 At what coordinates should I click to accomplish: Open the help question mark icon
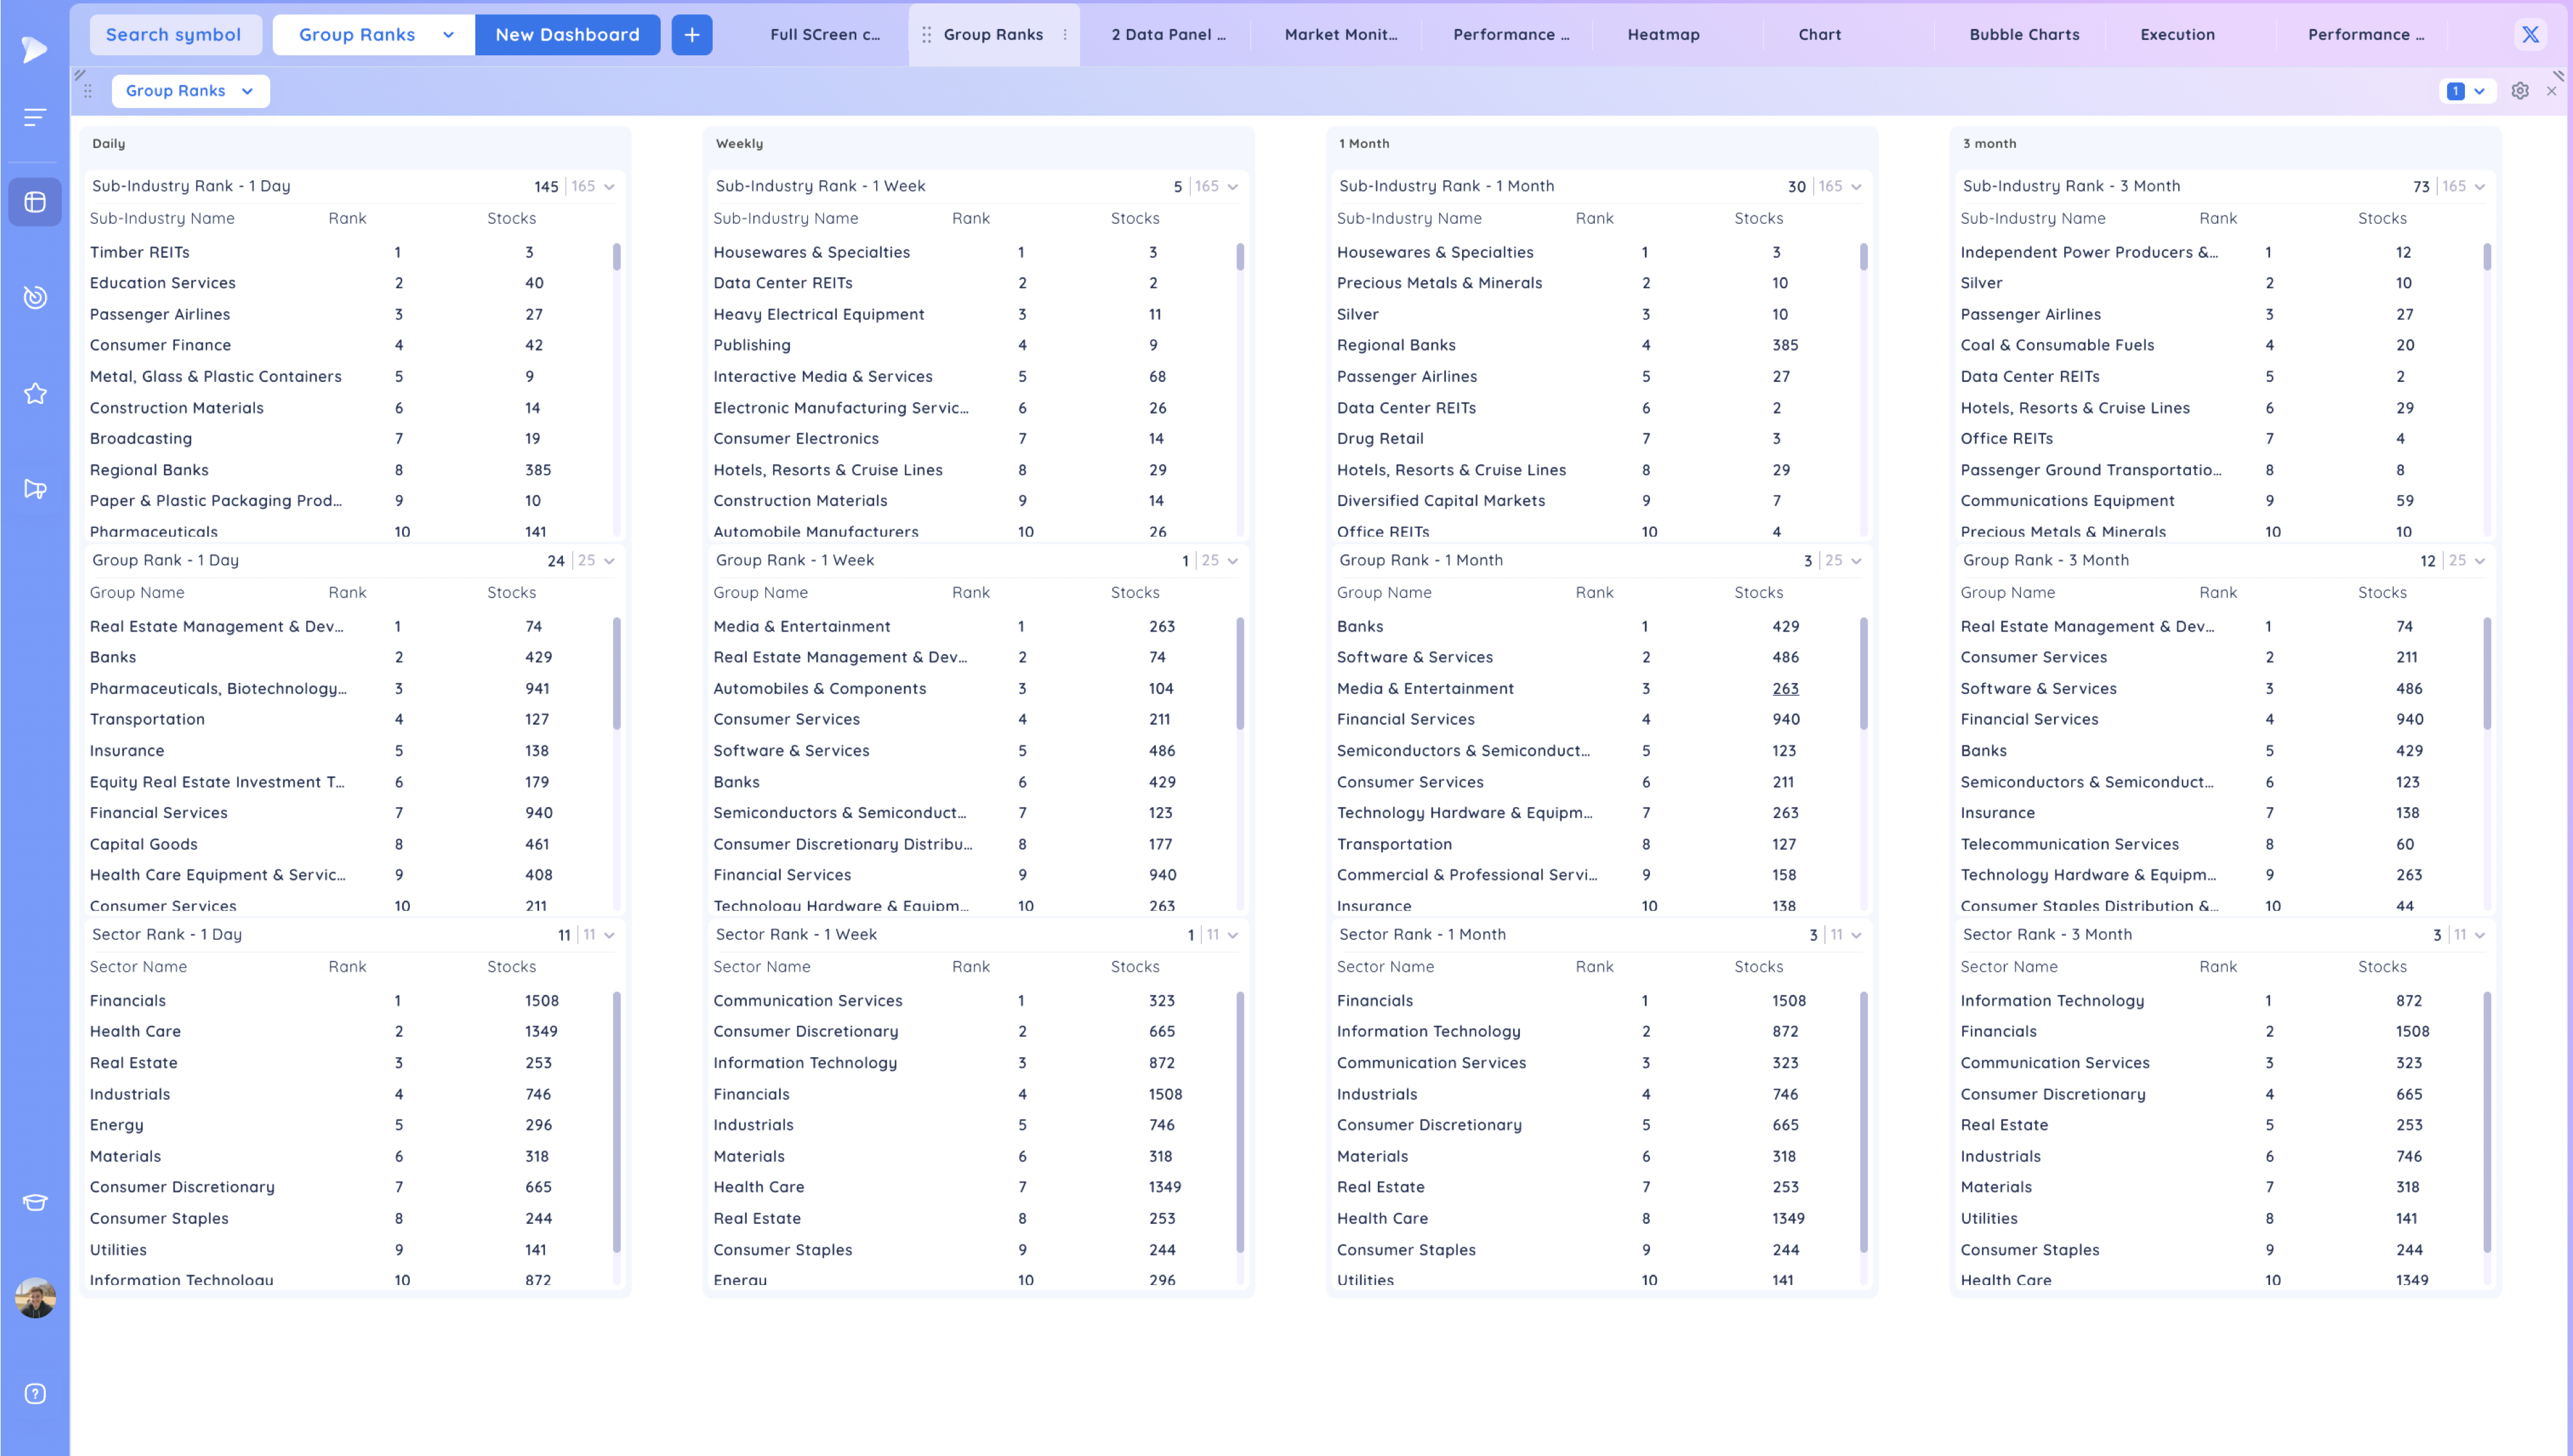[35, 1394]
